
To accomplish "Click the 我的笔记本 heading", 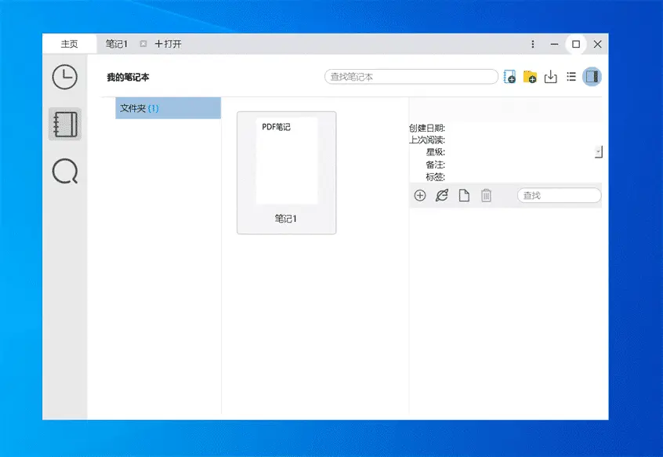I will [x=128, y=78].
